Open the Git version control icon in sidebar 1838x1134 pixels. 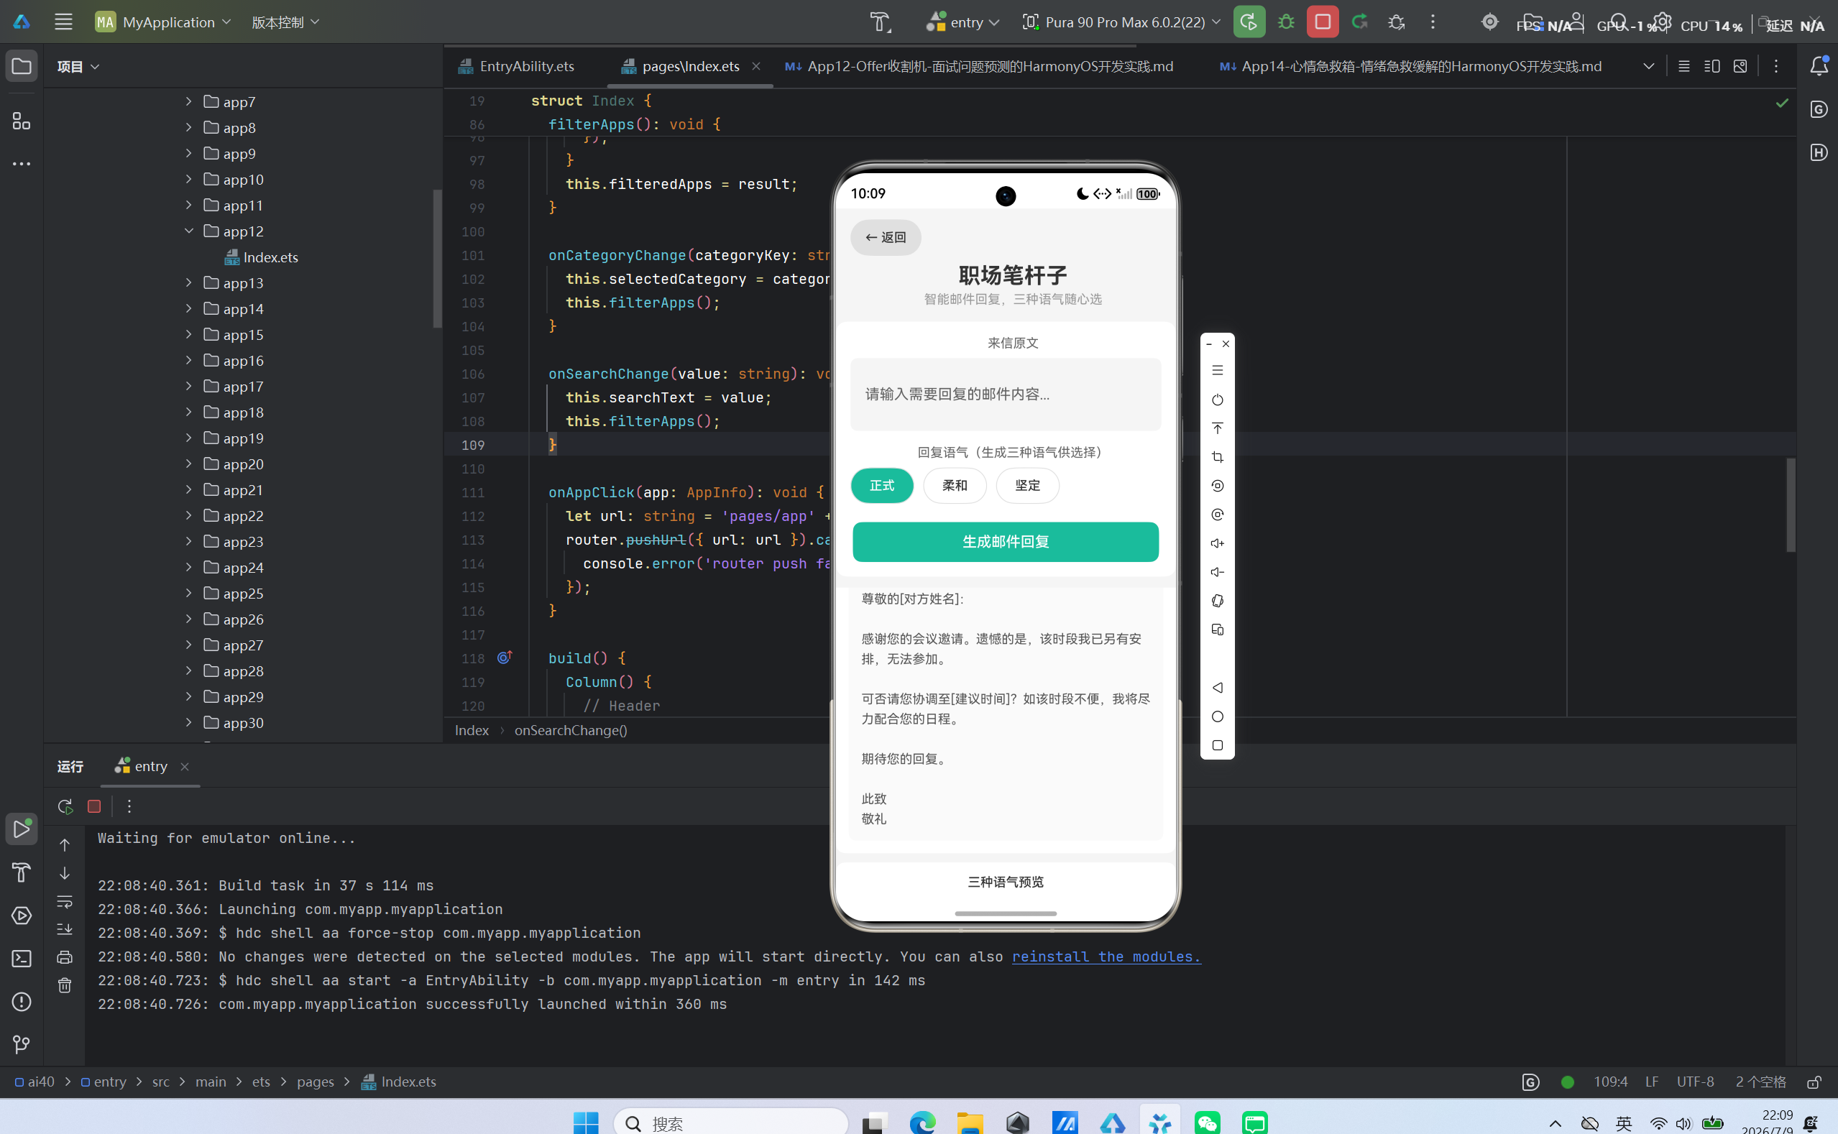[21, 1044]
